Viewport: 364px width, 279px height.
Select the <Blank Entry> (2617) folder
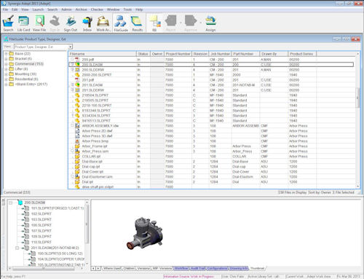click(x=31, y=85)
